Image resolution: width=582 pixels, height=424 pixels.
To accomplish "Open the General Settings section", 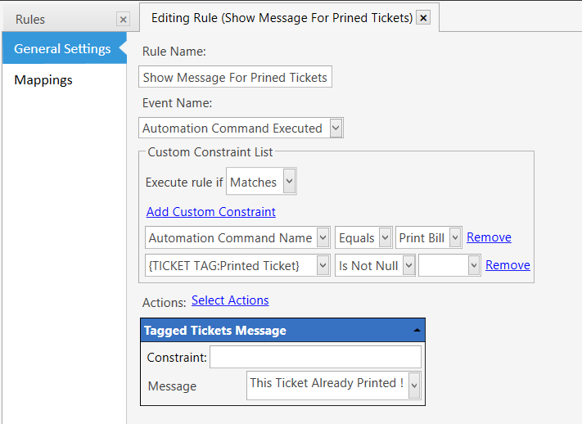I will (62, 49).
